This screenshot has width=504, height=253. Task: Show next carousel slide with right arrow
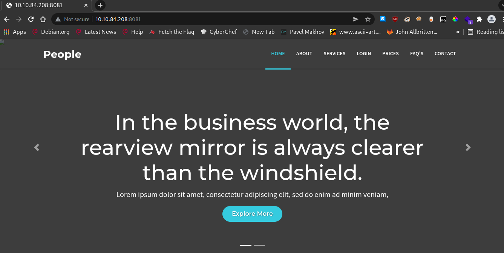click(468, 147)
